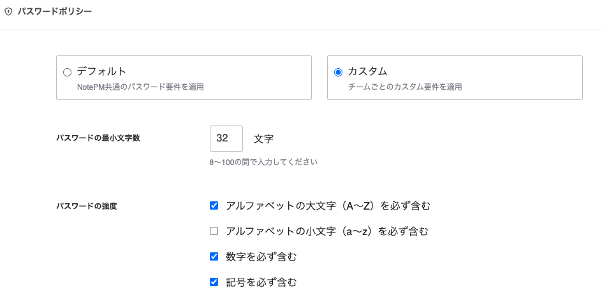Select the カスタム radio button
This screenshot has height=302, width=602.
[338, 73]
